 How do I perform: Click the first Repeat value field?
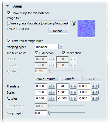[41, 65]
